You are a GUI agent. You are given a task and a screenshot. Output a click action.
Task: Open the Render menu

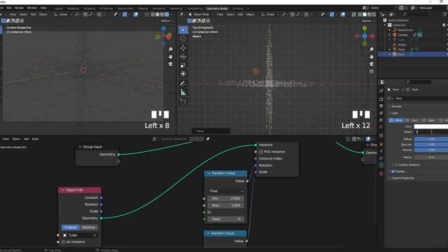coord(19,8)
